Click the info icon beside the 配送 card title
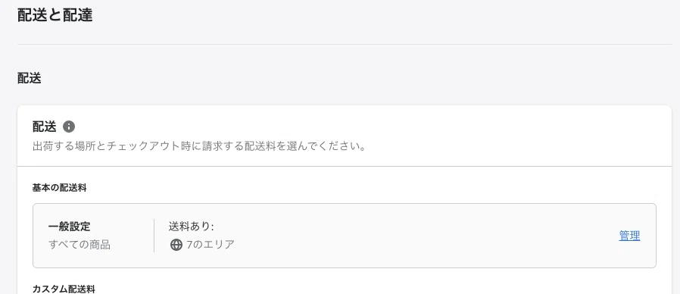Image resolution: width=680 pixels, height=294 pixels. pyautogui.click(x=69, y=127)
